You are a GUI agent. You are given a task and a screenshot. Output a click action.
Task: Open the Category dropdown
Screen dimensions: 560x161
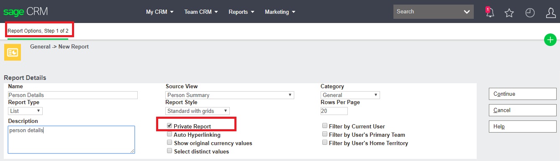click(350, 95)
